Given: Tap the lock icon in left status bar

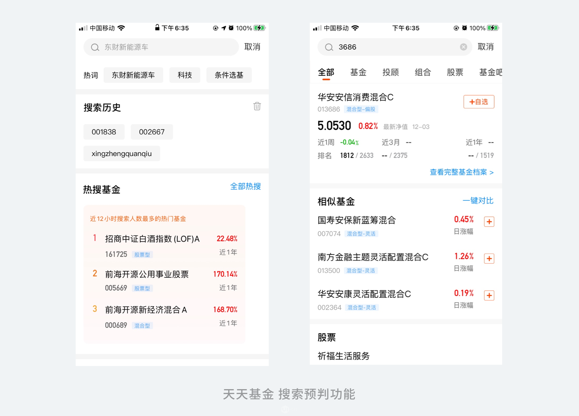Looking at the screenshot, I should 157,28.
